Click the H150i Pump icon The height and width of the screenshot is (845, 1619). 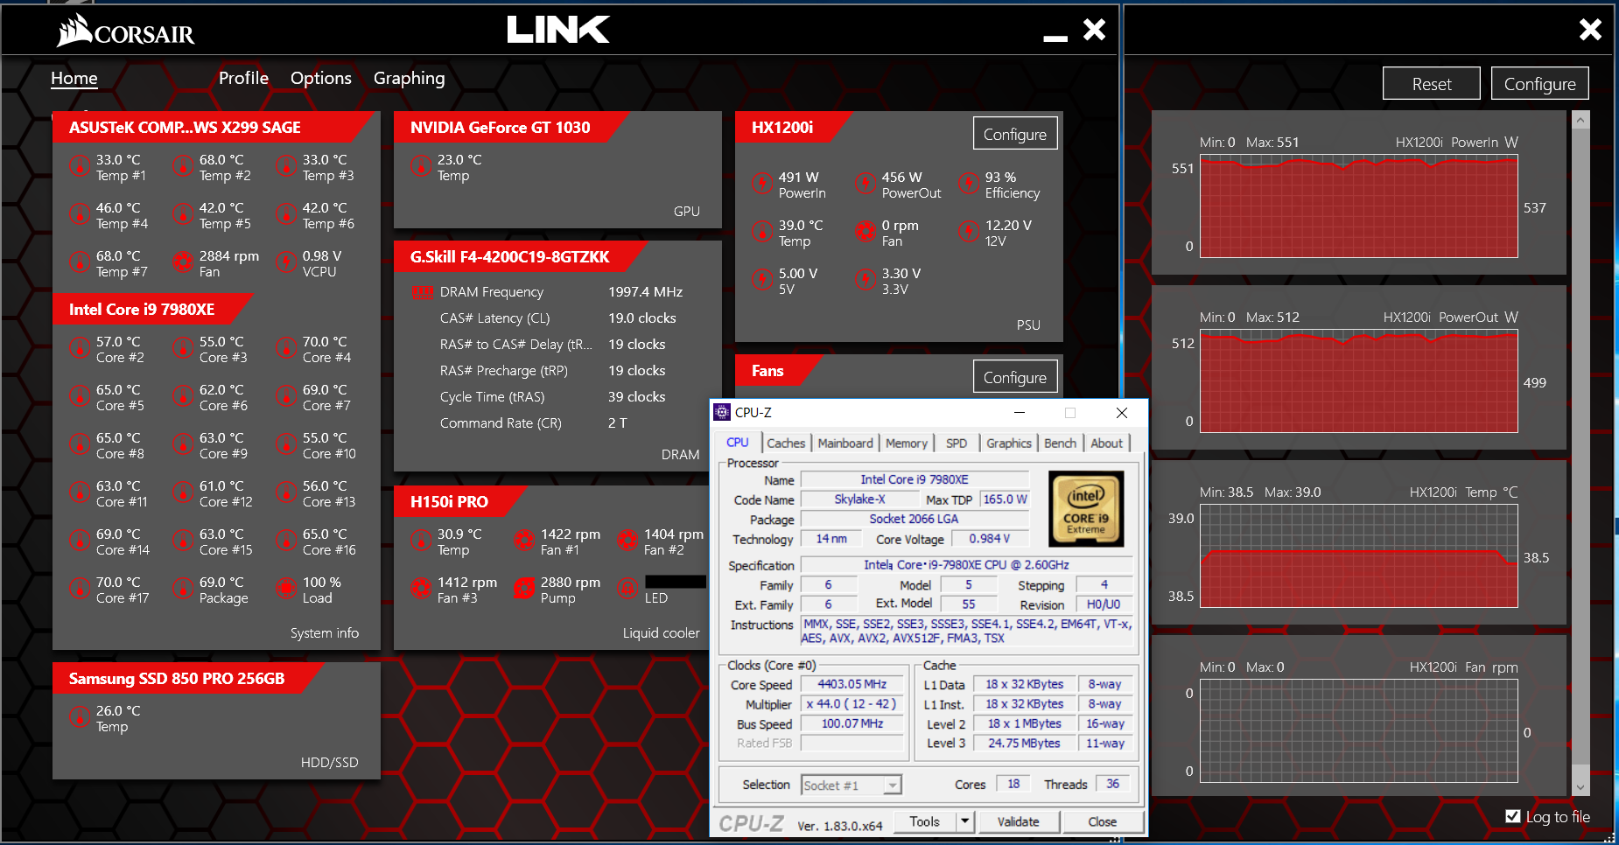coord(524,589)
